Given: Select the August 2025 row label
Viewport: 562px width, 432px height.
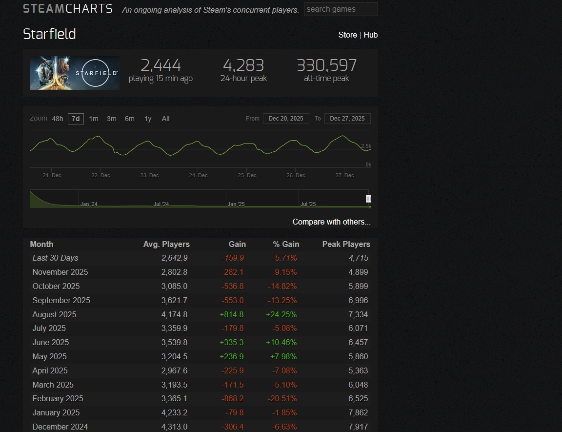Looking at the screenshot, I should 55,314.
